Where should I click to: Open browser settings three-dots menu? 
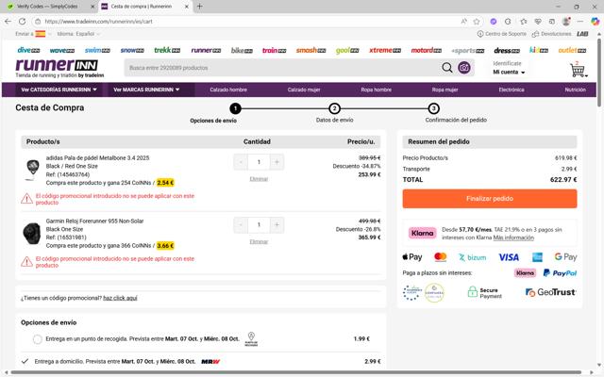(x=580, y=22)
